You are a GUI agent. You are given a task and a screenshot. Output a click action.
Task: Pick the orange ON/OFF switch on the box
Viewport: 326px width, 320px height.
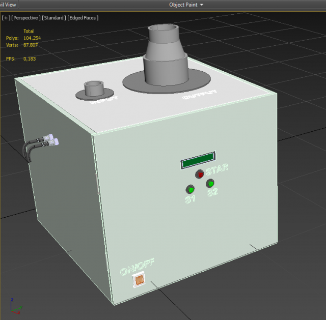(139, 280)
